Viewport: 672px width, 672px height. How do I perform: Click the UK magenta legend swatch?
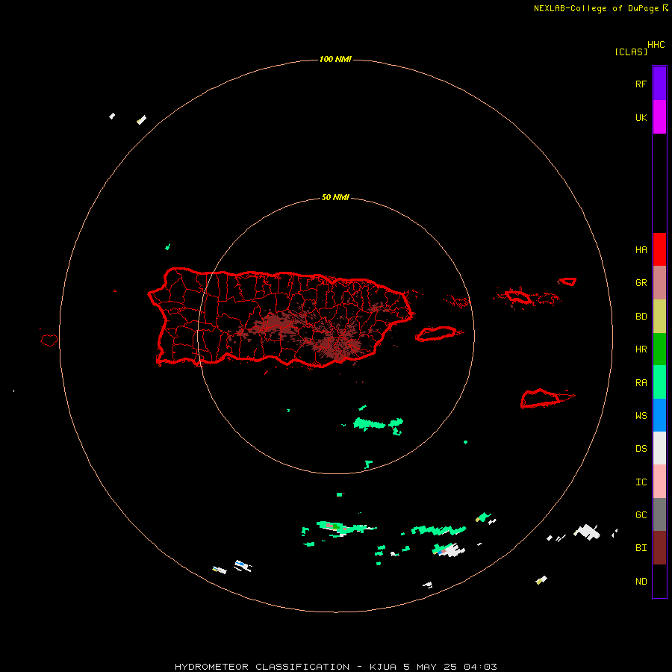(x=659, y=117)
